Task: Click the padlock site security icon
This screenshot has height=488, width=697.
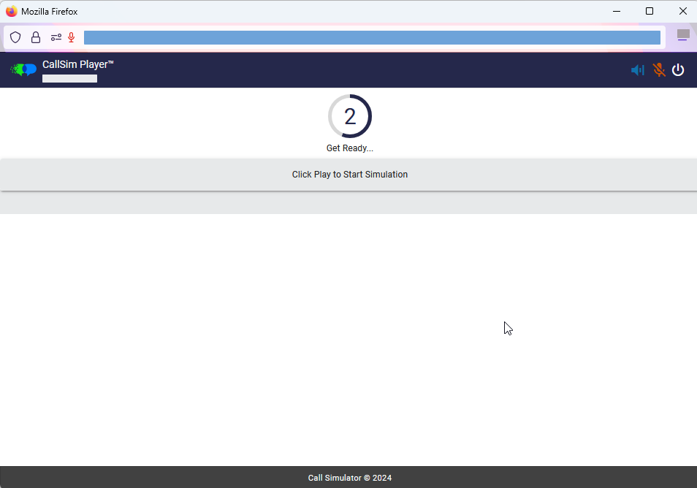Action: pyautogui.click(x=36, y=37)
